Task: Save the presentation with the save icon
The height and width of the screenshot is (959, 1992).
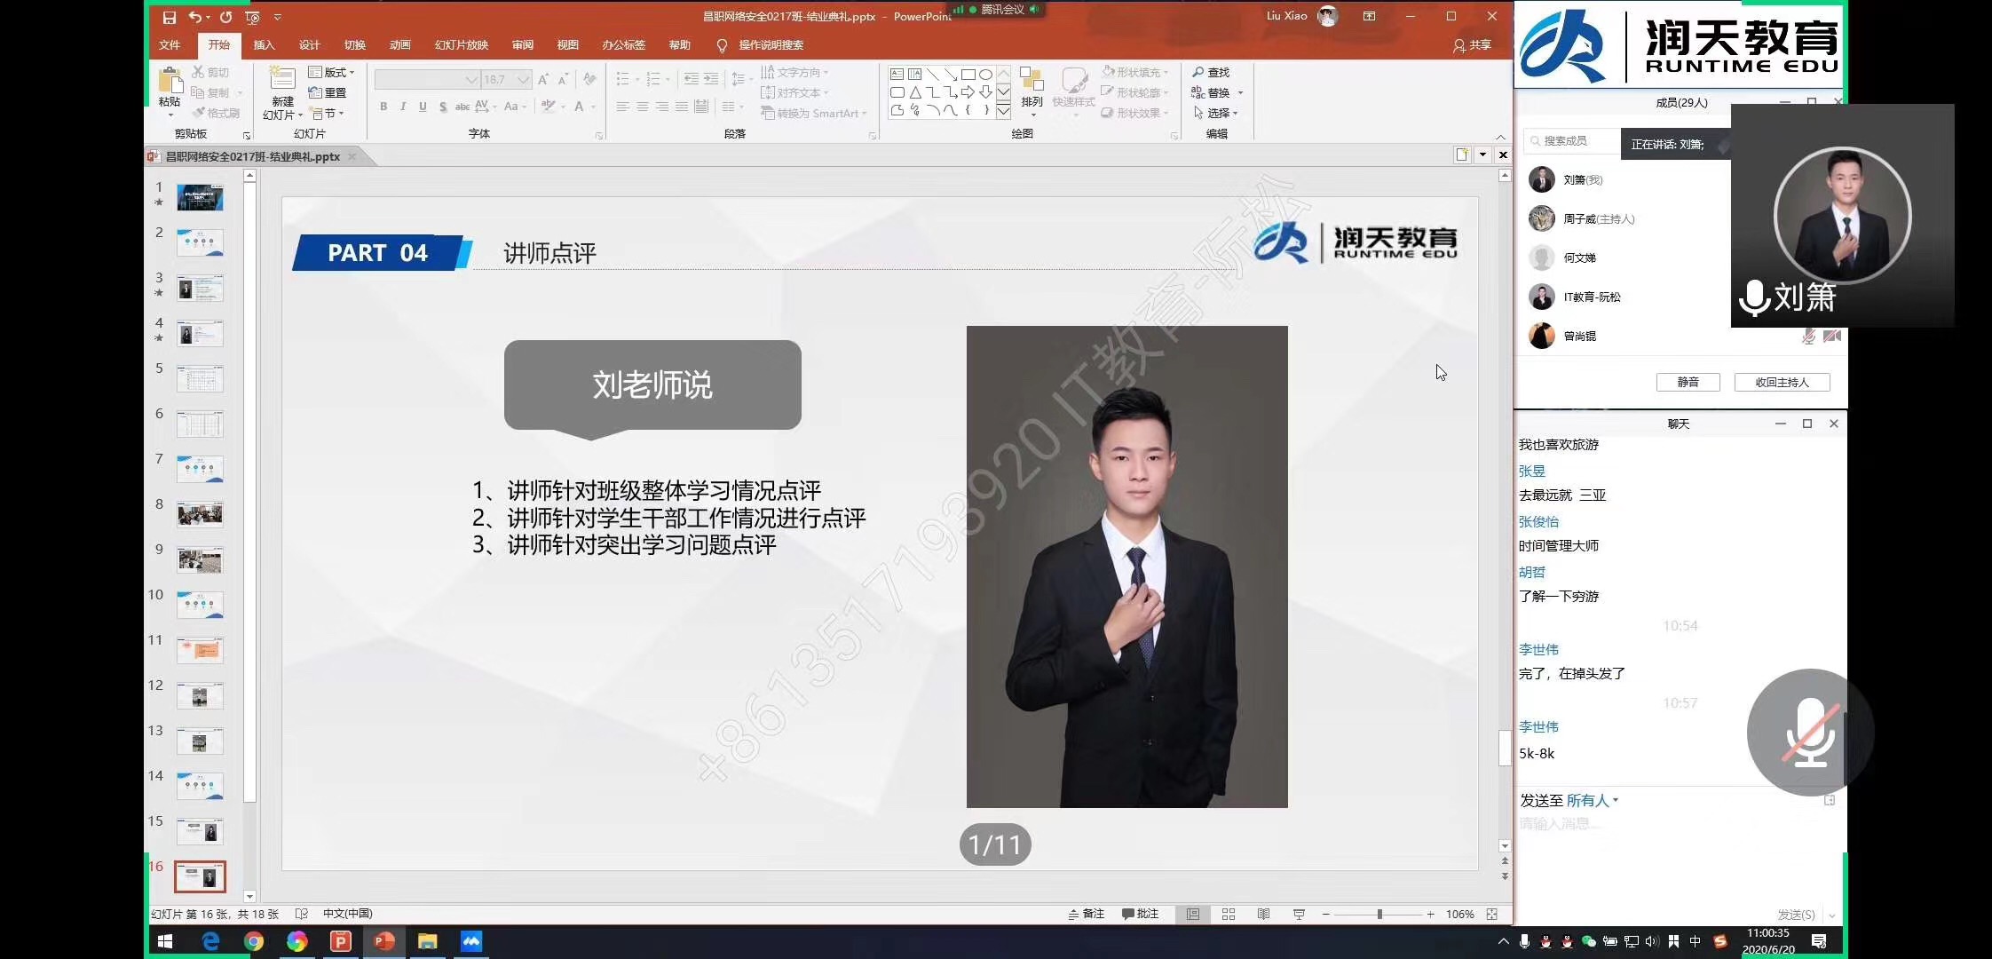Action: (x=170, y=17)
